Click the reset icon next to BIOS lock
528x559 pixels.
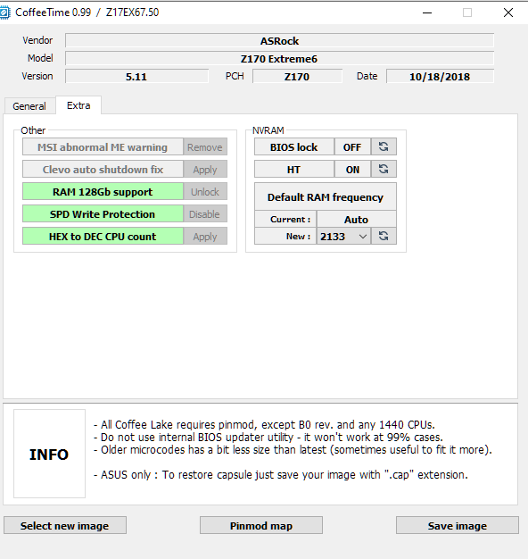[x=384, y=146]
